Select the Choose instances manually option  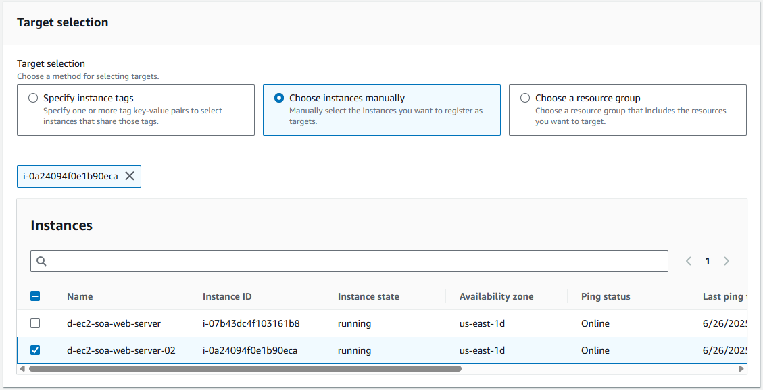[x=279, y=98]
